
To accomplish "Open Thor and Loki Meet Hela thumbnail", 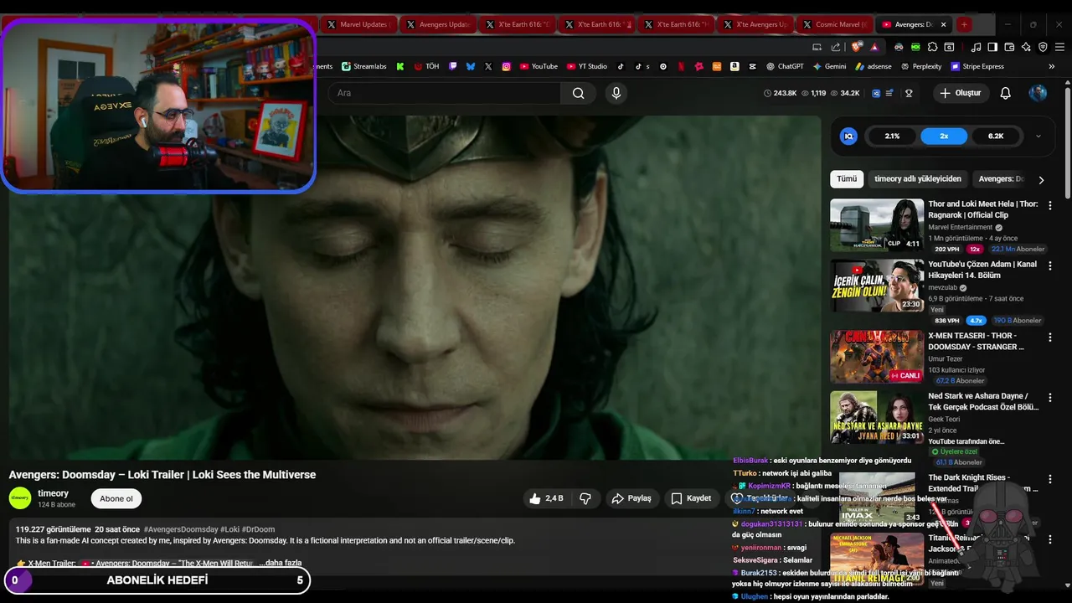I will [x=877, y=224].
